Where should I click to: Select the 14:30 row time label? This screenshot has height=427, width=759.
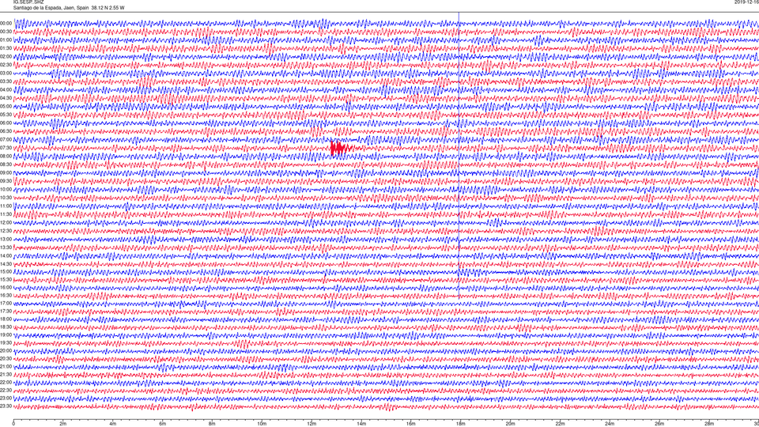[6, 264]
